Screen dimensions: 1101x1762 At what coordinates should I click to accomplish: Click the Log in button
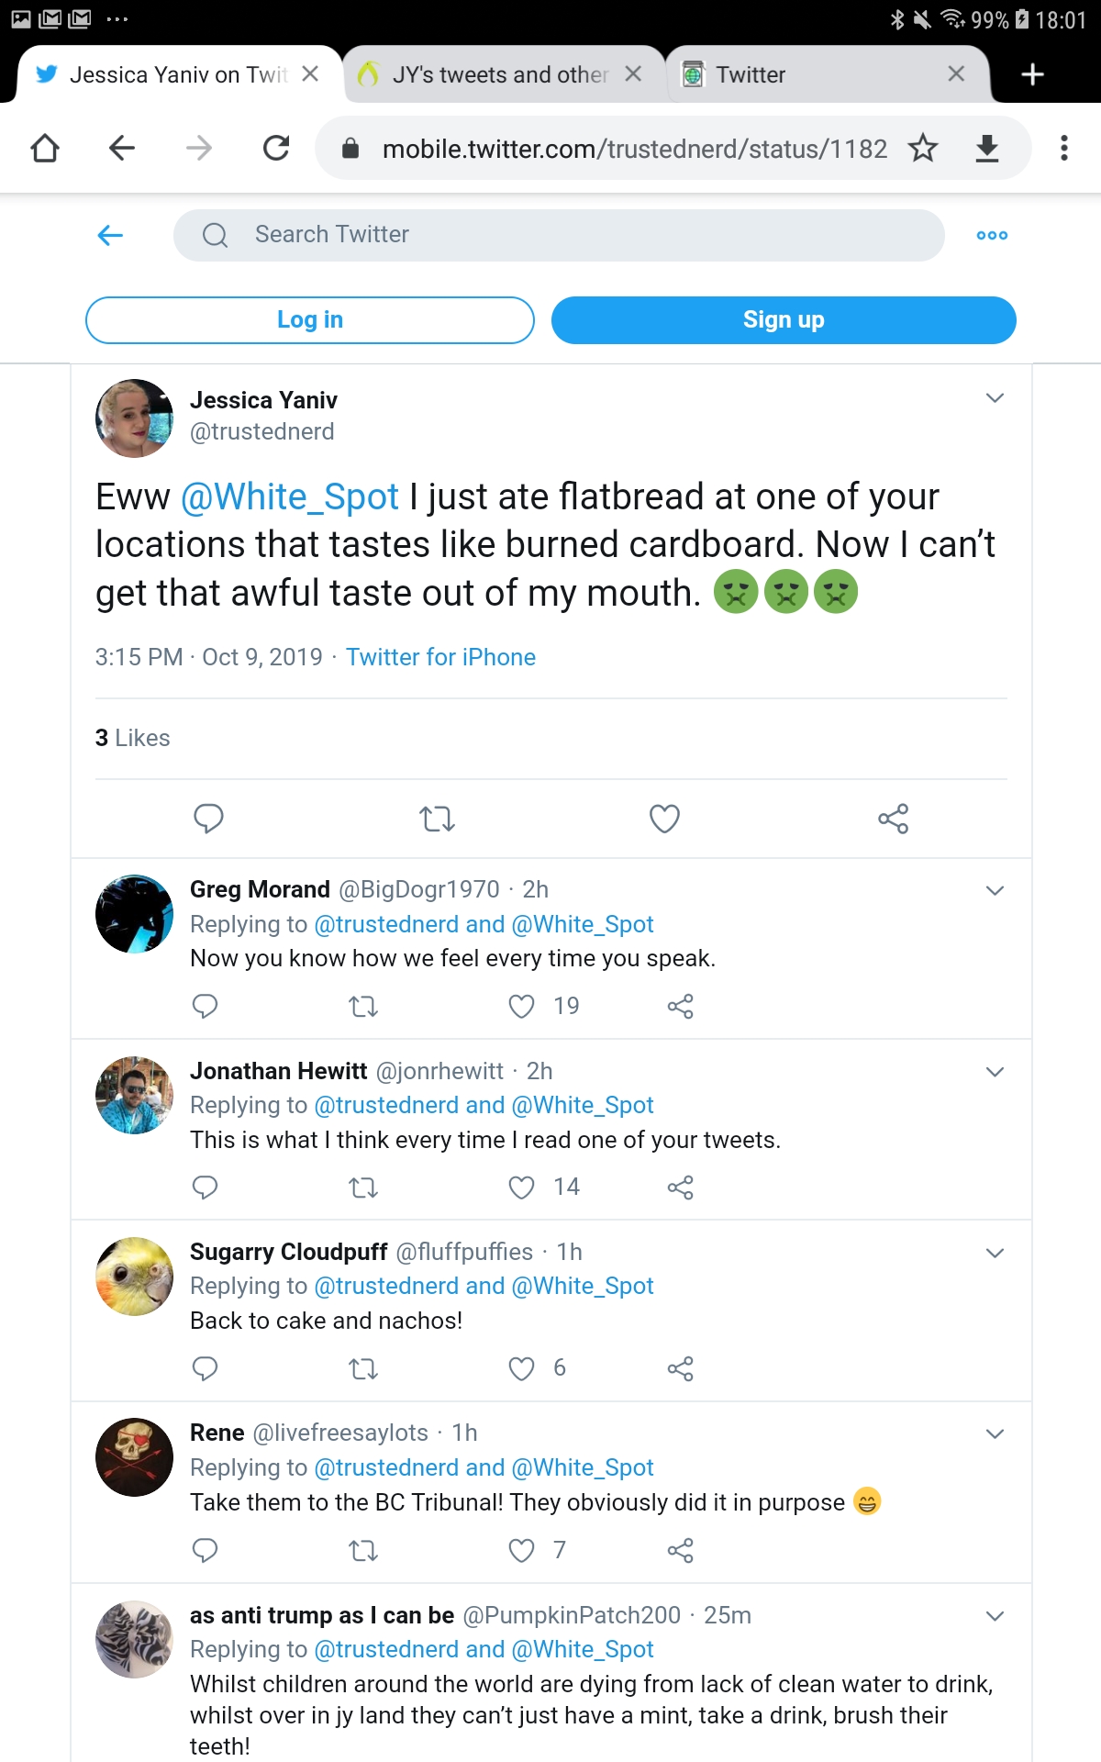click(x=310, y=319)
